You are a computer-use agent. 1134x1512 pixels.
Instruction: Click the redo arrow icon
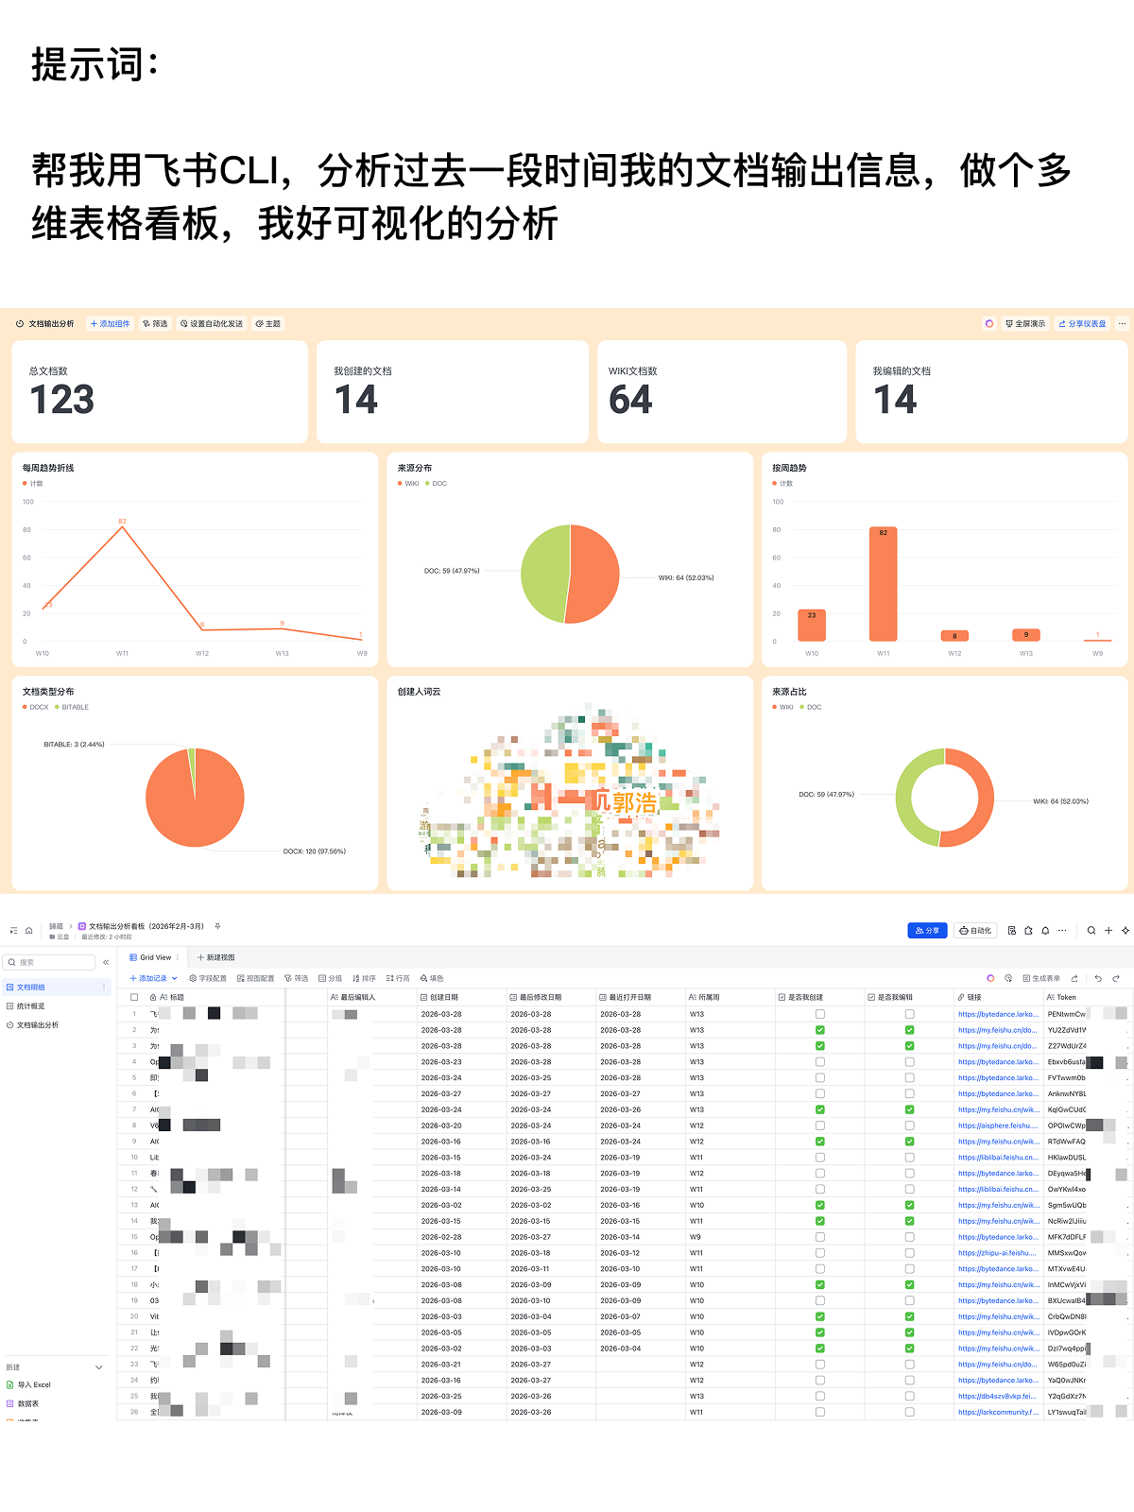(x=1116, y=979)
